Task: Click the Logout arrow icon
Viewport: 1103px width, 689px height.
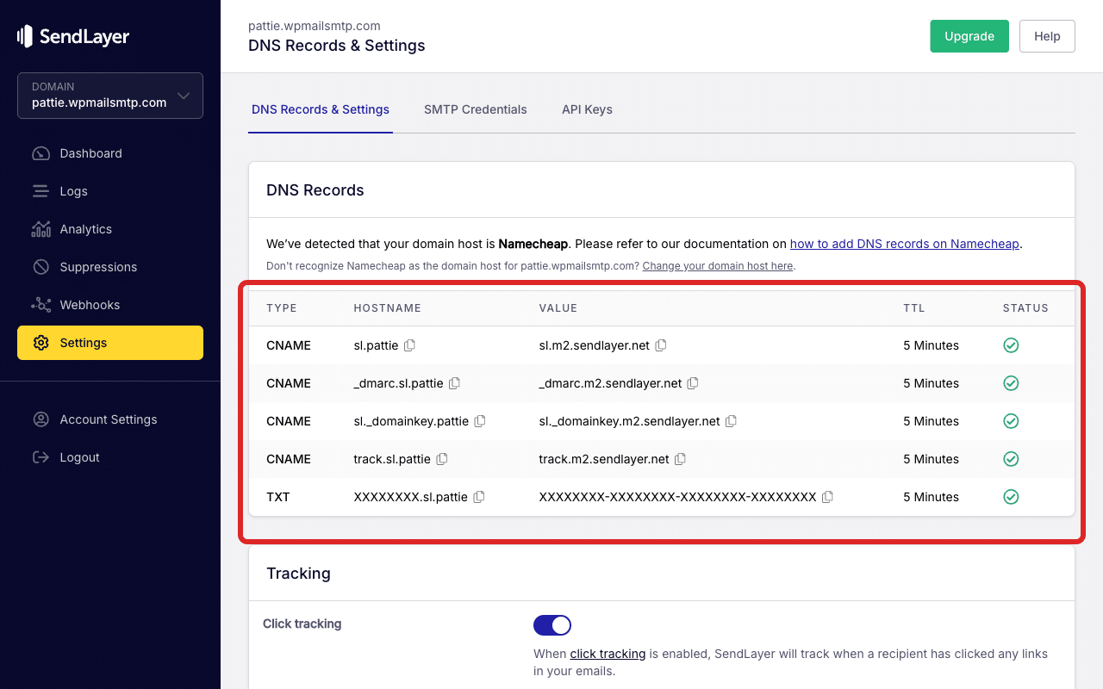Action: coord(41,457)
